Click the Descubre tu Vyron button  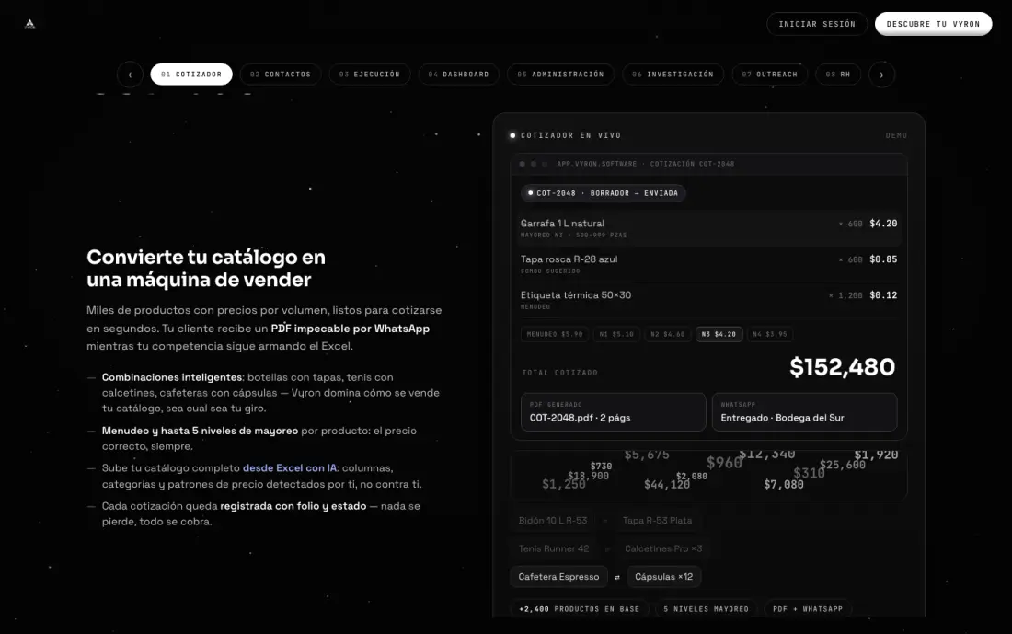(933, 24)
